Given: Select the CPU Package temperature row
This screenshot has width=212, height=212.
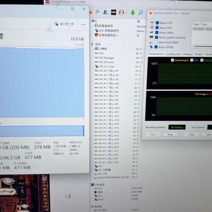Looking at the screenshot, I should pos(119,58).
